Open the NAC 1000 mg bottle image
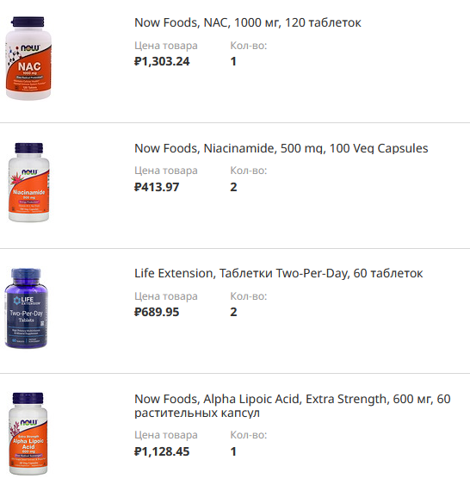This screenshot has height=491, width=470. tap(28, 59)
